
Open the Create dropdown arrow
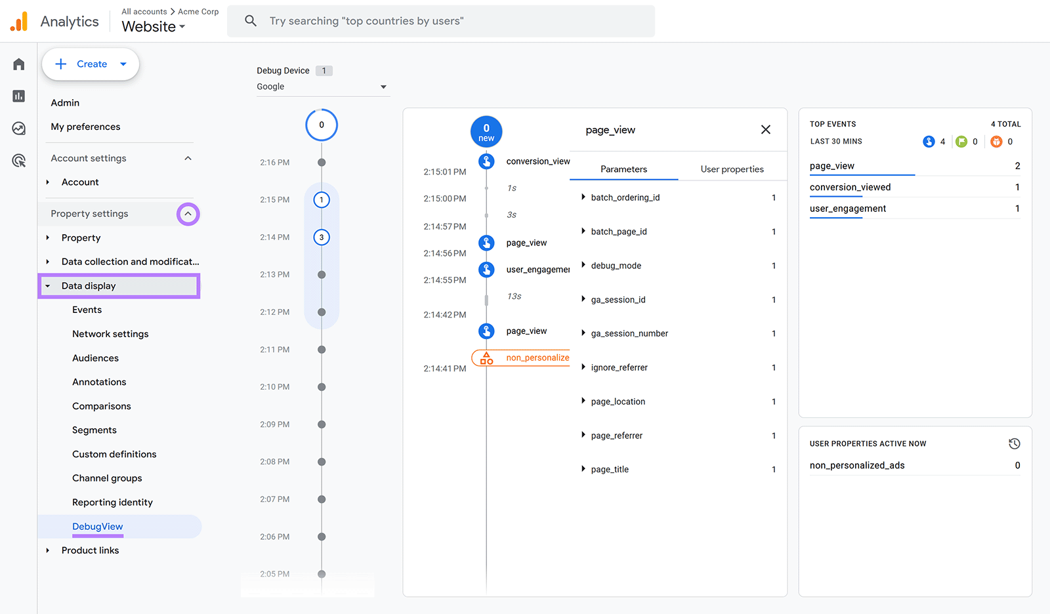click(x=123, y=64)
